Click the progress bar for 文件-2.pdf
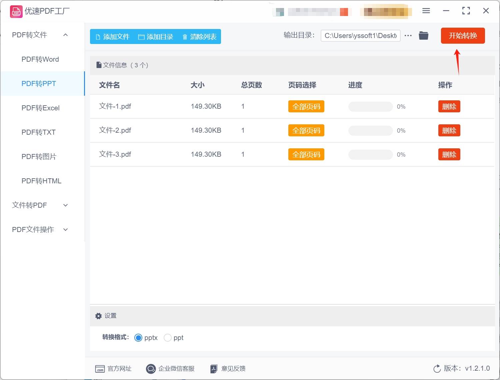Screen dimensions: 500x380 370,131
